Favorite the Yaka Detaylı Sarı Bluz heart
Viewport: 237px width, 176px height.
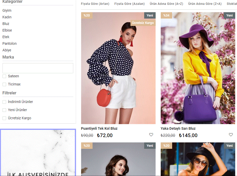(231, 135)
